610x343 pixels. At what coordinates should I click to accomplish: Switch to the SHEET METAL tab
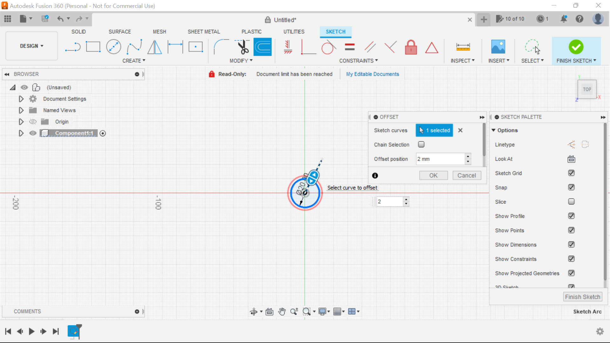(x=204, y=31)
